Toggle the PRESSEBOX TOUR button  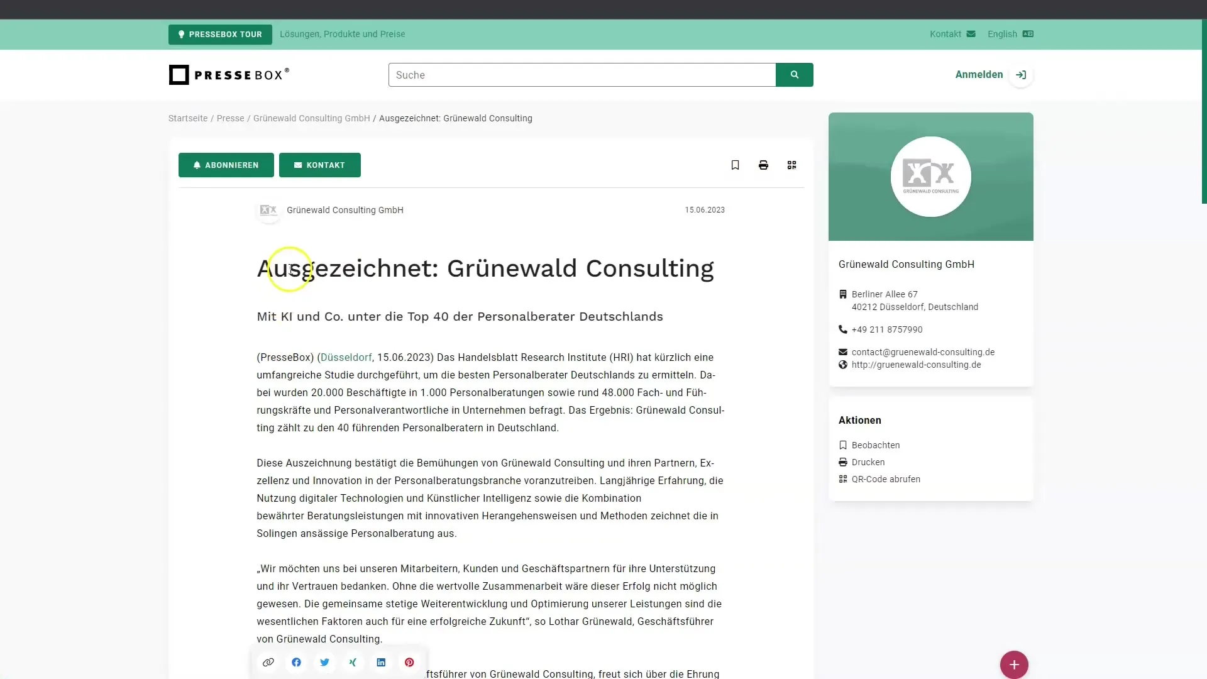(x=219, y=34)
